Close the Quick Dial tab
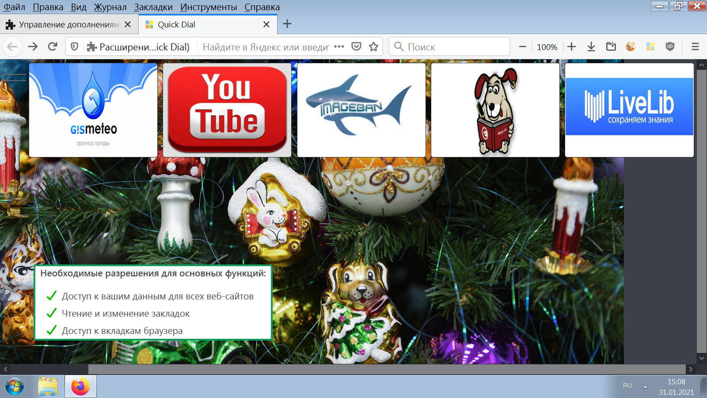 point(266,24)
